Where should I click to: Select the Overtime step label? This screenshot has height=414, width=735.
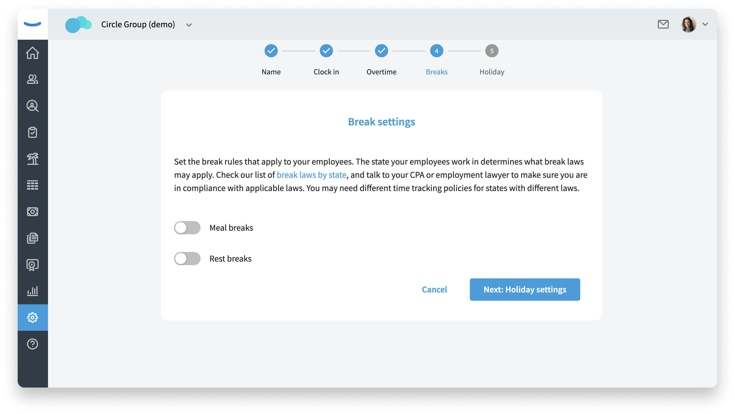click(x=381, y=72)
